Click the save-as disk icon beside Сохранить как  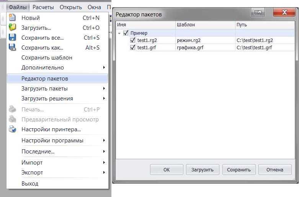[x=12, y=47]
